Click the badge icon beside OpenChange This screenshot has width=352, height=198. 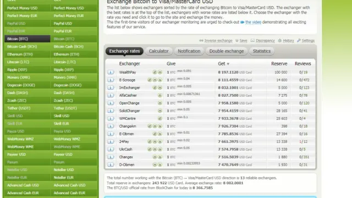[160, 103]
